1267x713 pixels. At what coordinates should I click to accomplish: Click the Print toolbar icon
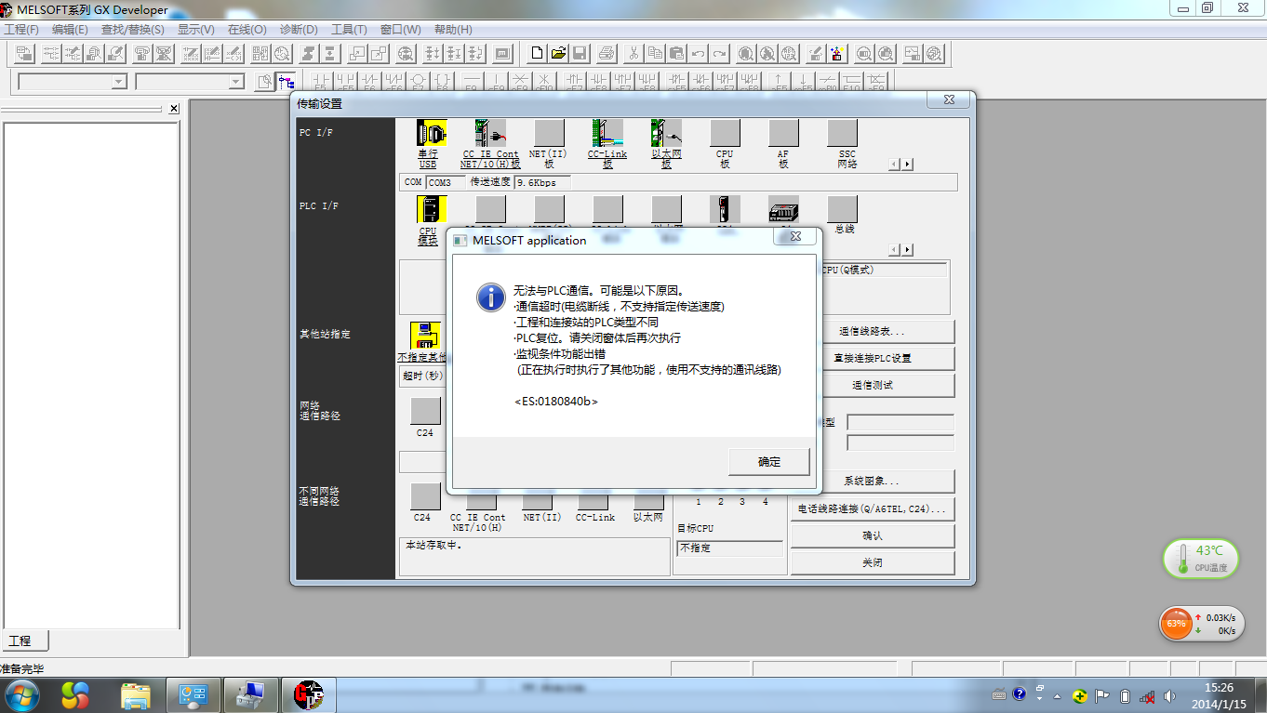(x=607, y=54)
